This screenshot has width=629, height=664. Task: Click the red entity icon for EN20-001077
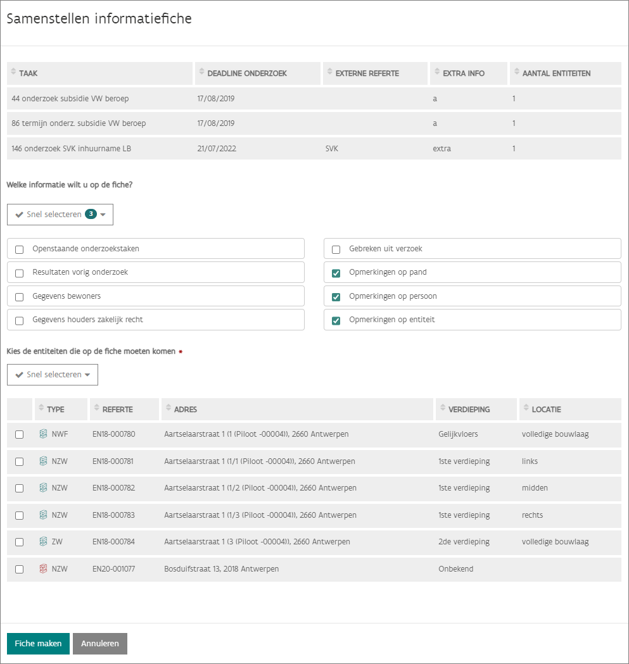click(x=43, y=569)
